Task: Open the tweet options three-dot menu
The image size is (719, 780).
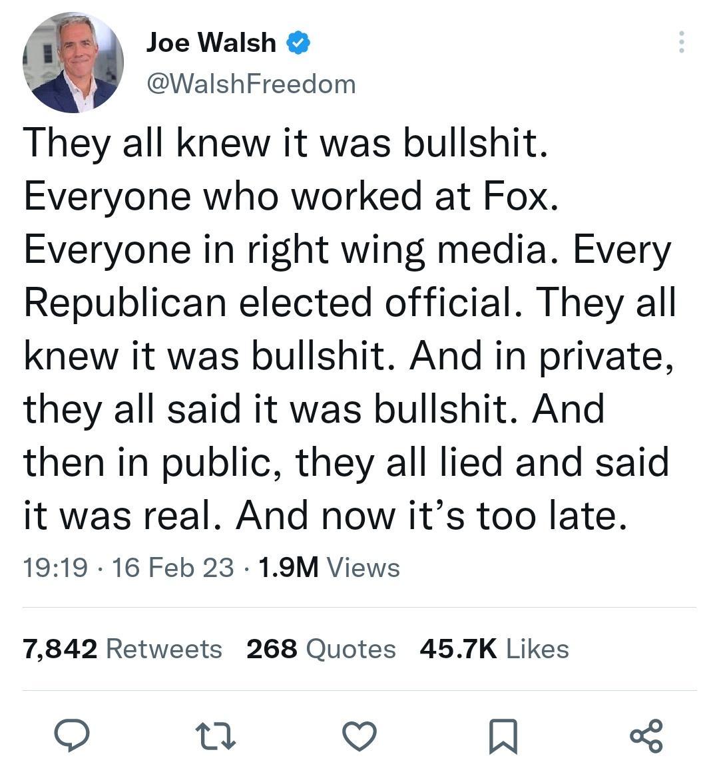Action: tap(682, 43)
